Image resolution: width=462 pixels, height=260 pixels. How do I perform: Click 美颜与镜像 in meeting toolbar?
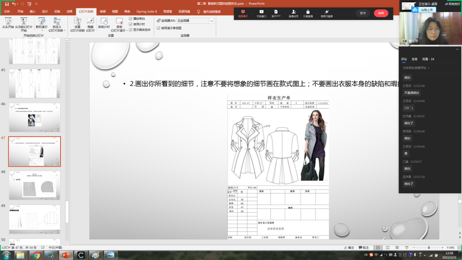click(327, 13)
